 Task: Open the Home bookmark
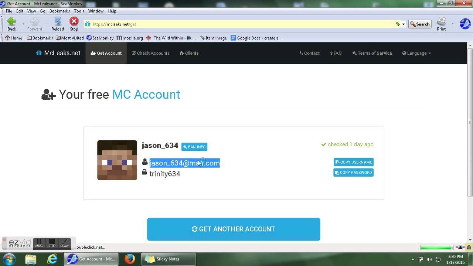click(x=14, y=38)
